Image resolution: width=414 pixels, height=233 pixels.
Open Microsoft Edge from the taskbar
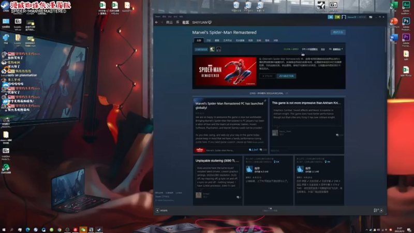28,230
